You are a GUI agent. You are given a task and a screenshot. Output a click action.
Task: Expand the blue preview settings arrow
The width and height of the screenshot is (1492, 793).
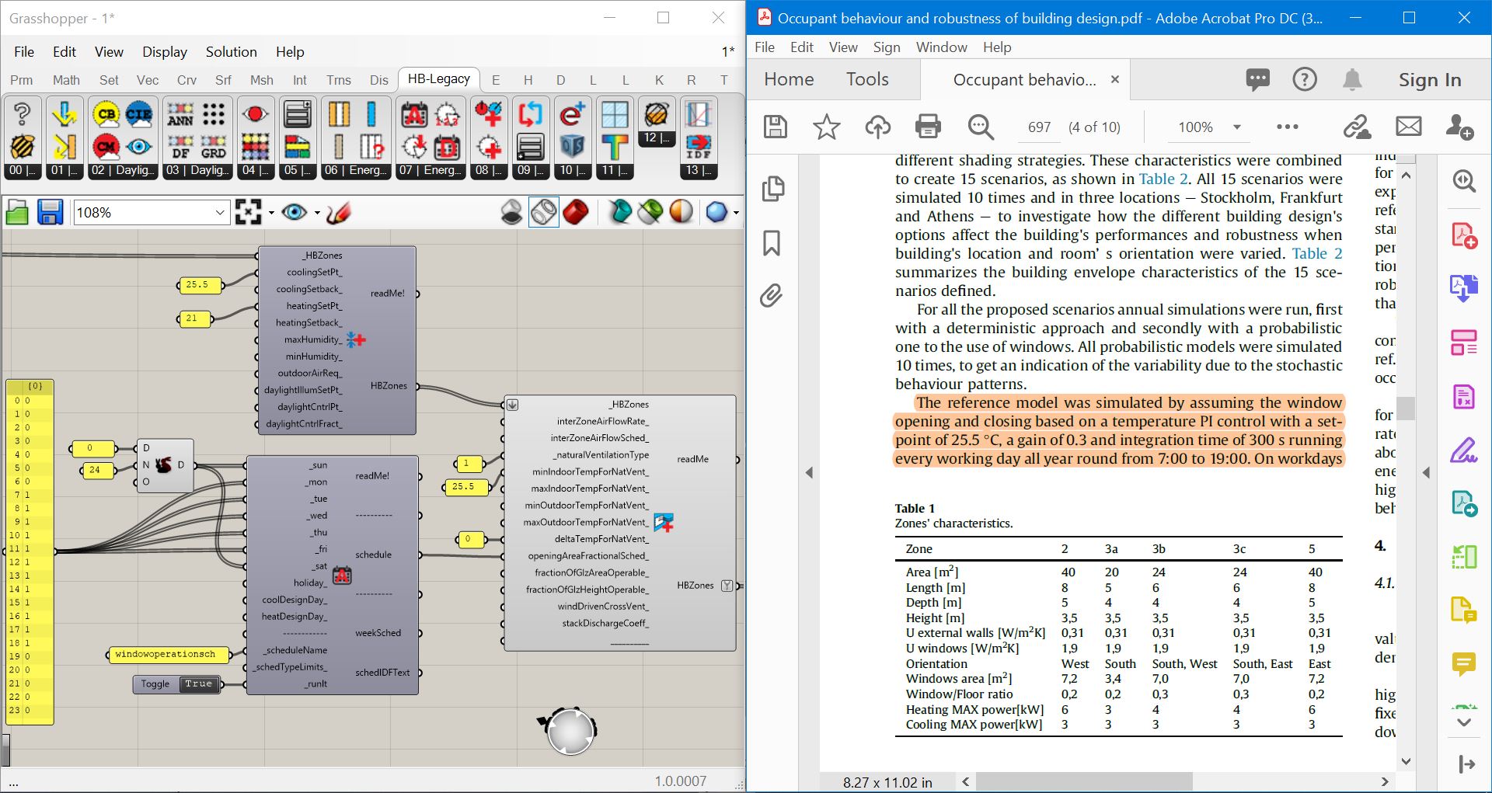pyautogui.click(x=736, y=213)
